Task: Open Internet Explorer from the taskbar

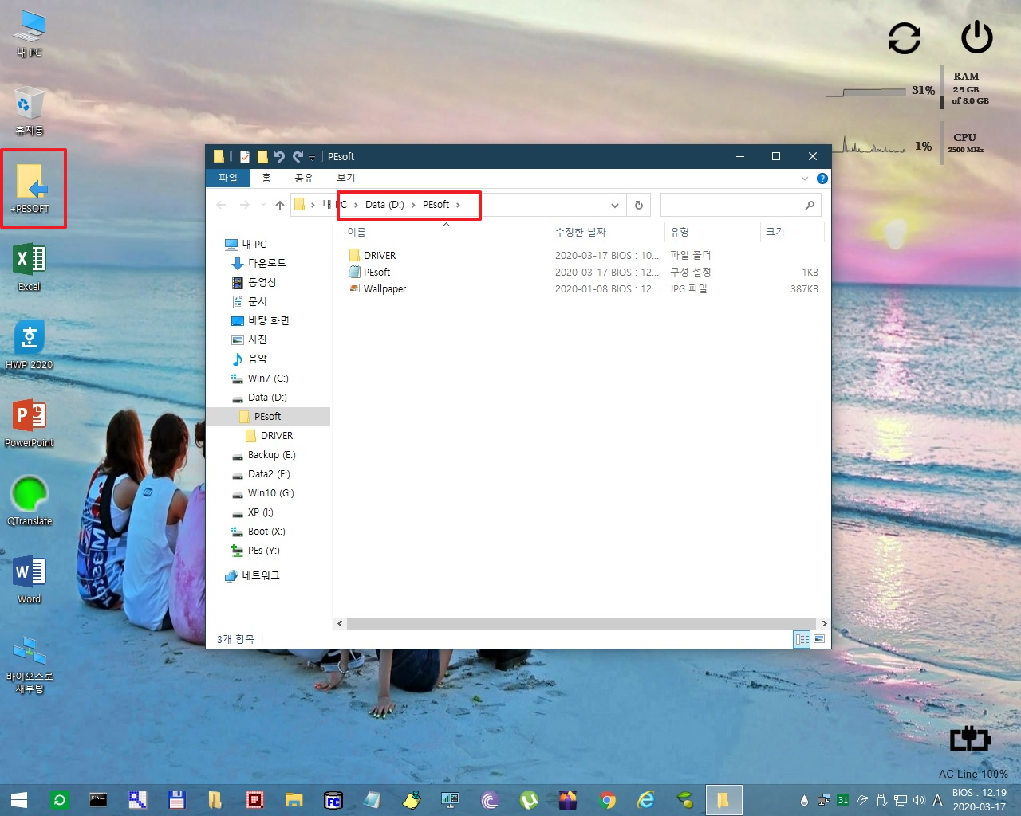Action: click(x=646, y=800)
